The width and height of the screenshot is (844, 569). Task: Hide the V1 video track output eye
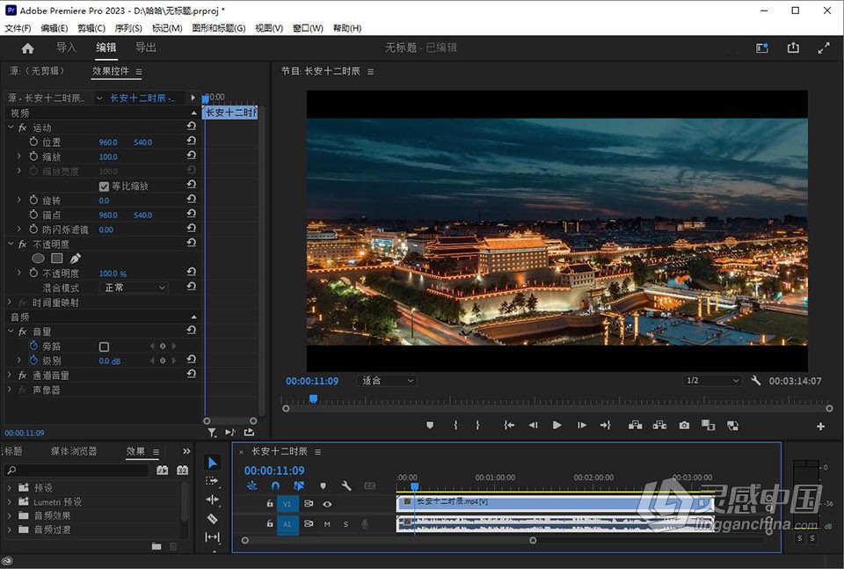[x=326, y=504]
